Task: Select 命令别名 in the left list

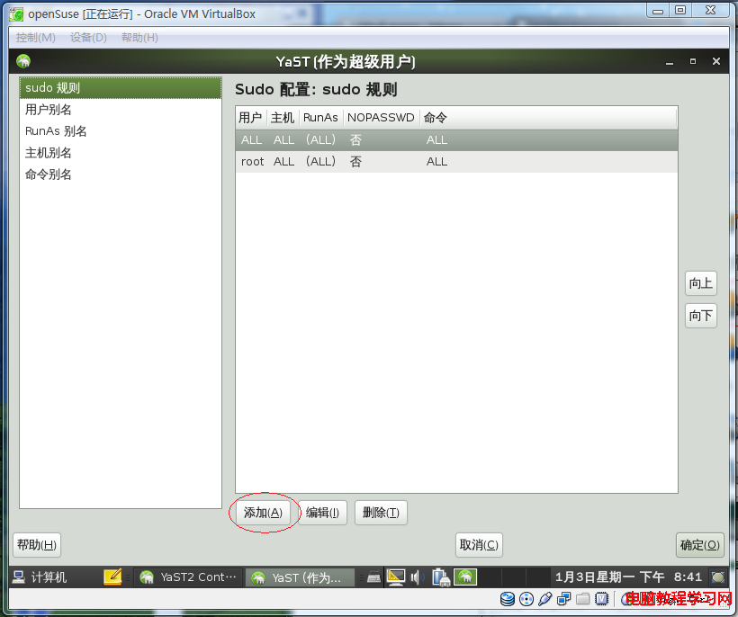Action: click(121, 174)
